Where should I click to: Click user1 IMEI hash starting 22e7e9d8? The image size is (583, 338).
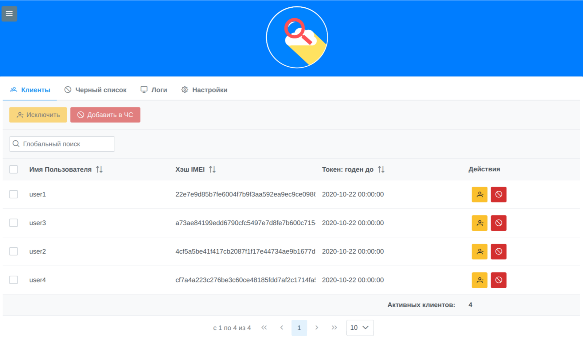pos(245,194)
